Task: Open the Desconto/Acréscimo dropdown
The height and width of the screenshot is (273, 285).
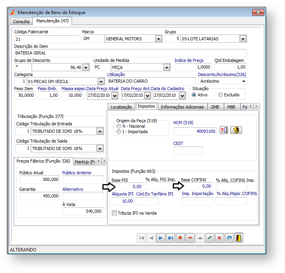Action: click(244, 81)
